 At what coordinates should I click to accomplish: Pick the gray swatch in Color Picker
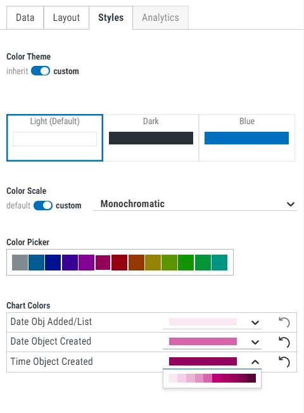tap(20, 262)
